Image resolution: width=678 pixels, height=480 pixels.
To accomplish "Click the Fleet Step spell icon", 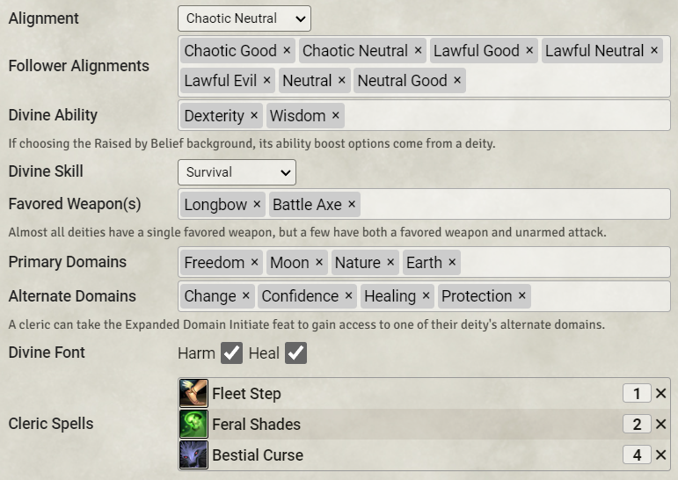I will (193, 394).
